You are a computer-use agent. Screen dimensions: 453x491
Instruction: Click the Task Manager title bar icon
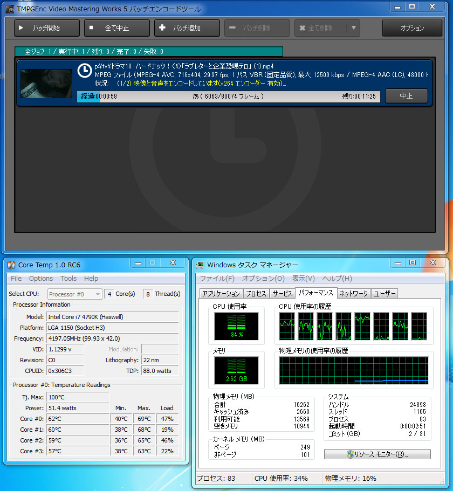click(200, 265)
